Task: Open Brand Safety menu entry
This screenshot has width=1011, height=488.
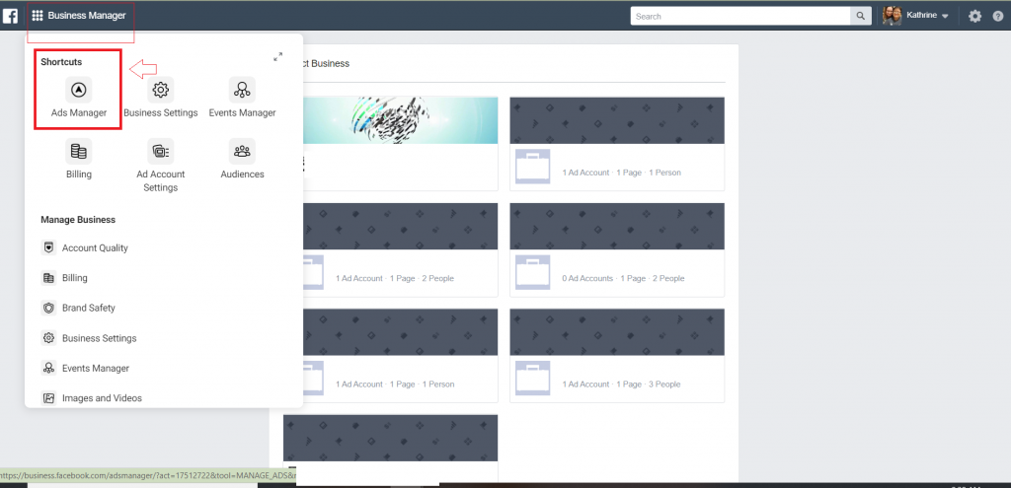Action: [x=78, y=308]
